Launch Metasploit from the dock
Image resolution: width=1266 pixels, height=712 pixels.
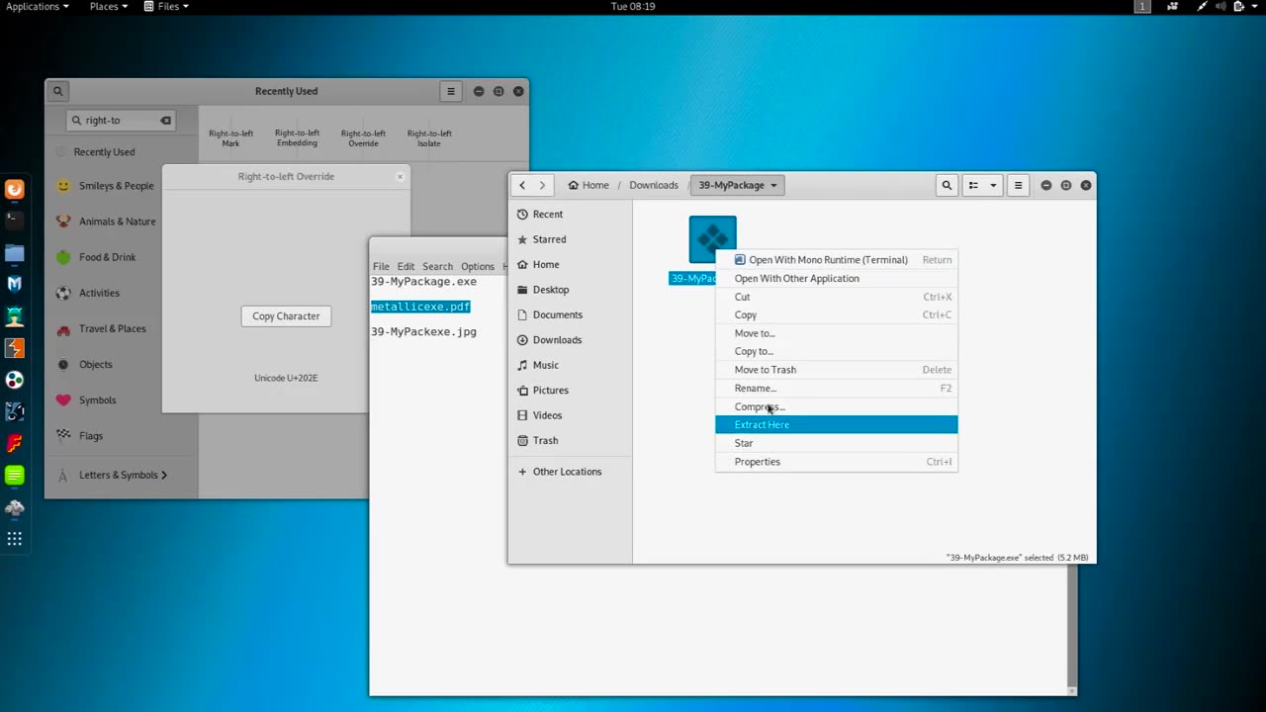tap(14, 284)
